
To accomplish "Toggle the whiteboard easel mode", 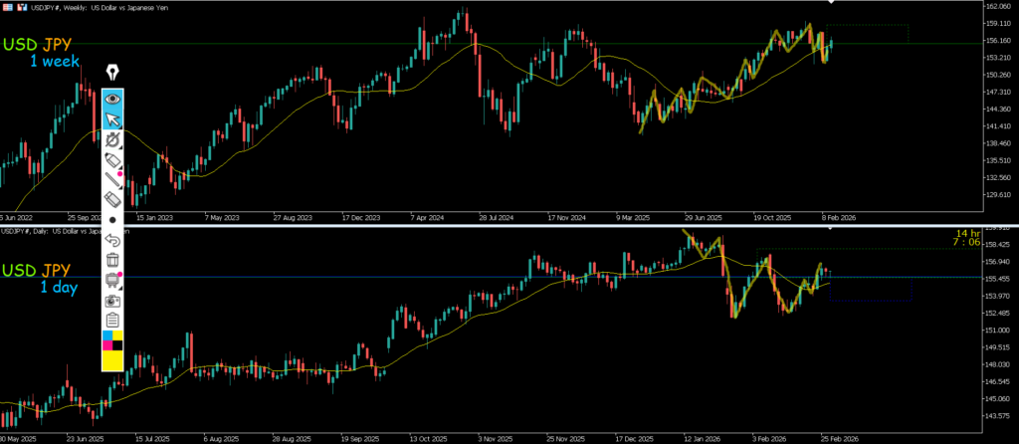I will click(x=112, y=280).
